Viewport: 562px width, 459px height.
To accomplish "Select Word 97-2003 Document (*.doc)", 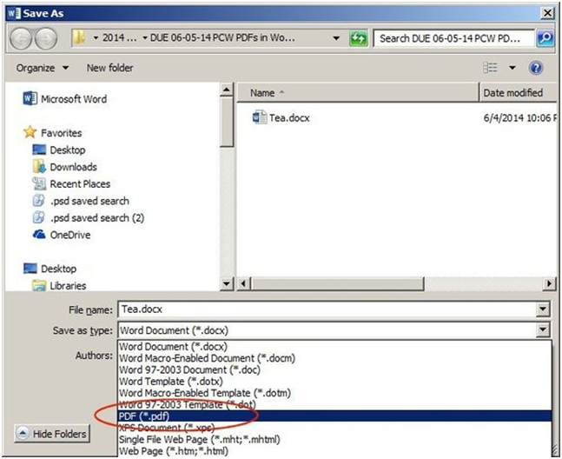I will (334, 369).
